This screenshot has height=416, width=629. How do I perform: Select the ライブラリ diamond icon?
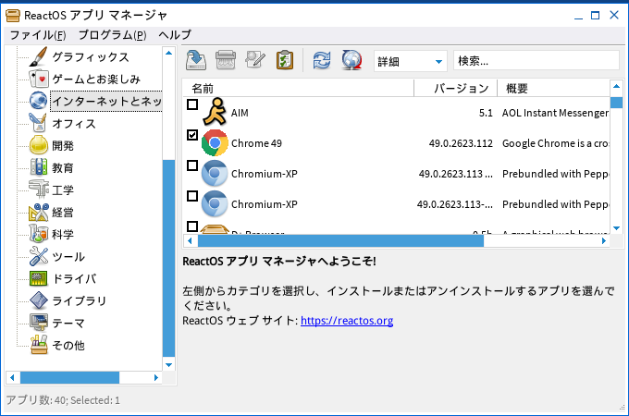click(x=39, y=300)
